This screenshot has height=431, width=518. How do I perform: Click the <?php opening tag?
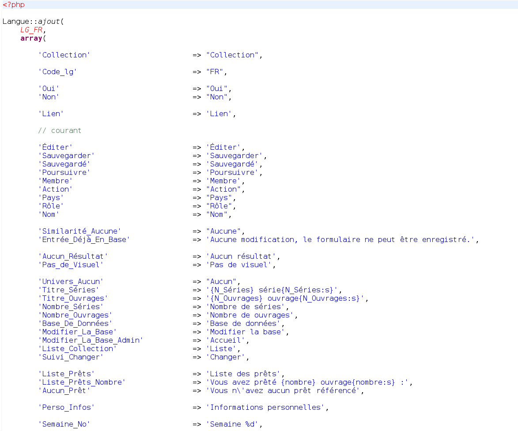pyautogui.click(x=14, y=5)
